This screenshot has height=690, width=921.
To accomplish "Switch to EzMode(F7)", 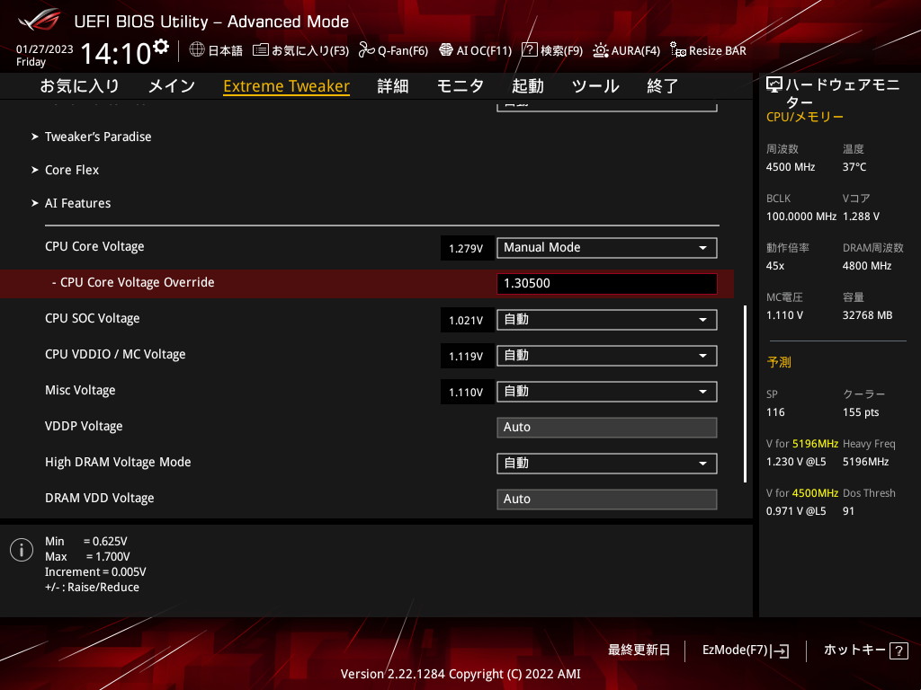I will [745, 650].
